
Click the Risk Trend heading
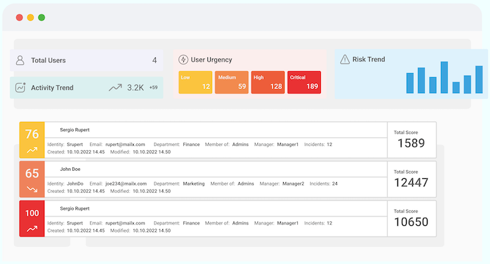tap(369, 59)
